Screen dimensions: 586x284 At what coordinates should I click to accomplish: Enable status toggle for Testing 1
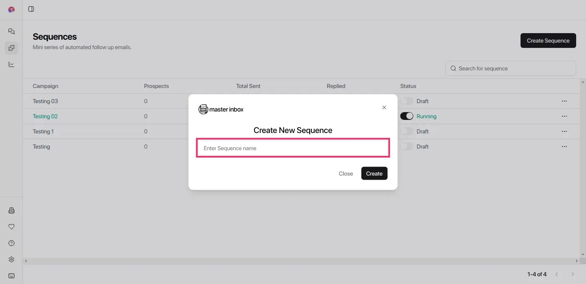click(x=407, y=131)
